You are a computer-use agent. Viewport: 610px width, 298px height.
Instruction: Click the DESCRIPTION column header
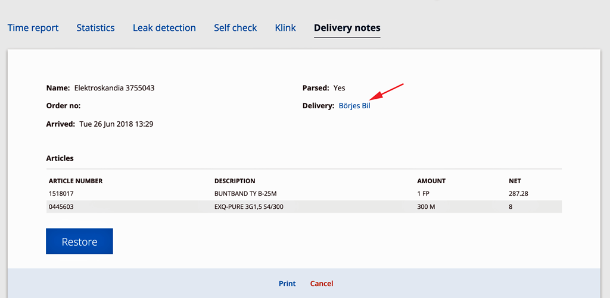235,181
